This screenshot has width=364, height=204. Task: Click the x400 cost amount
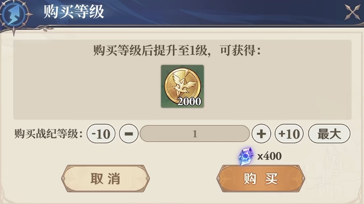click(x=269, y=156)
